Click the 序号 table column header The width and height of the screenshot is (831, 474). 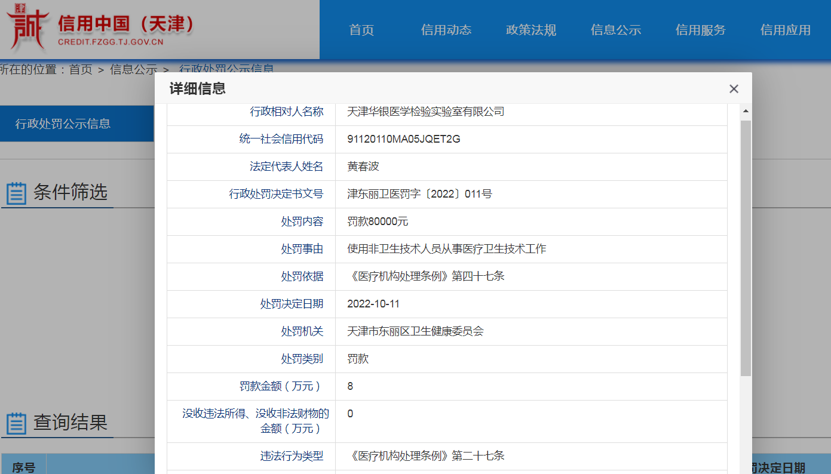pyautogui.click(x=24, y=468)
